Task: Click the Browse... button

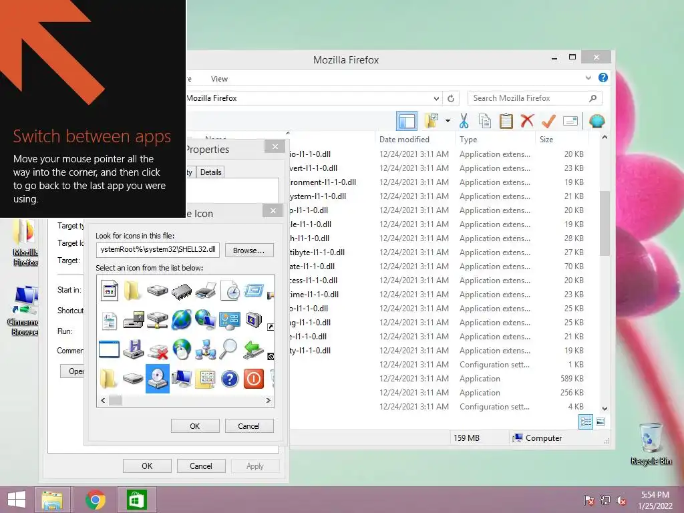Action: (248, 250)
